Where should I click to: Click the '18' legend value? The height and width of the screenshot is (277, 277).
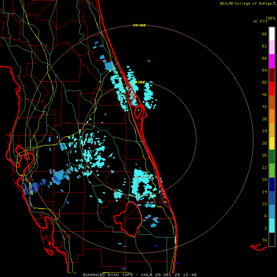(264, 180)
